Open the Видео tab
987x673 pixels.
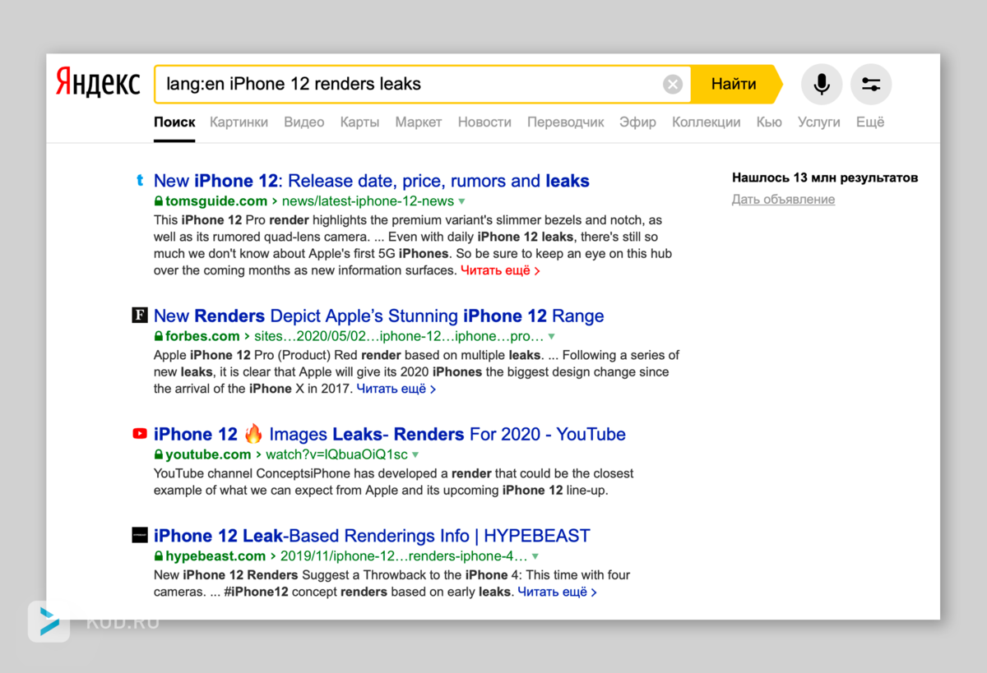304,122
